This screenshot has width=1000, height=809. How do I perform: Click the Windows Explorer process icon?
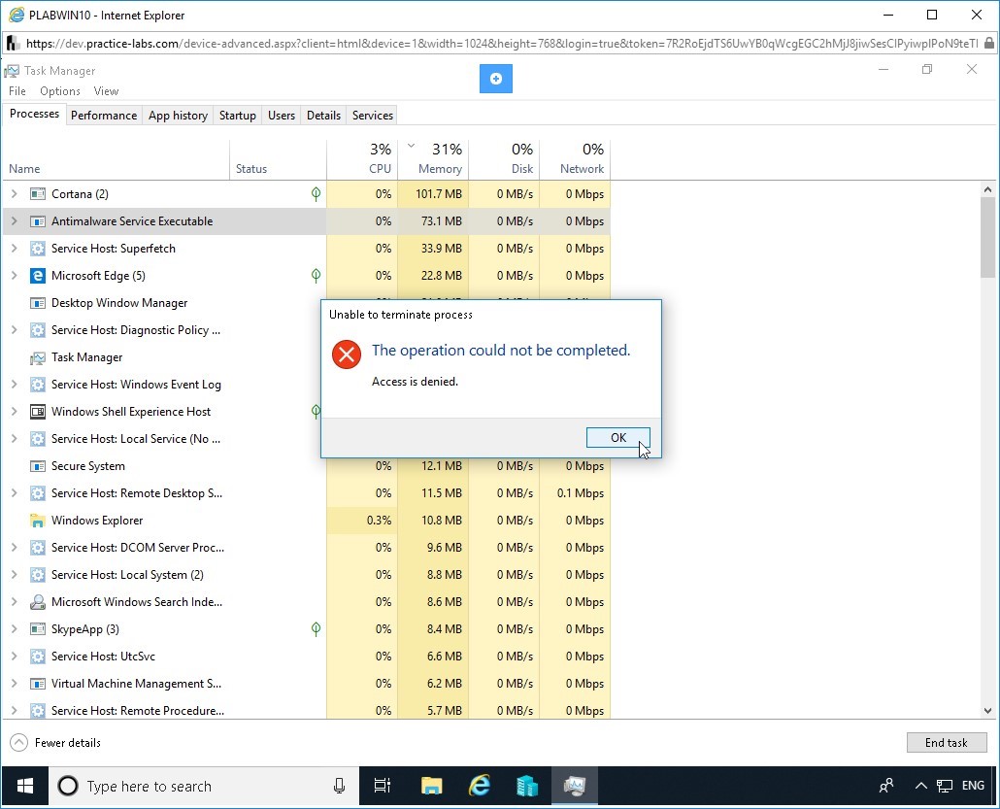38,521
